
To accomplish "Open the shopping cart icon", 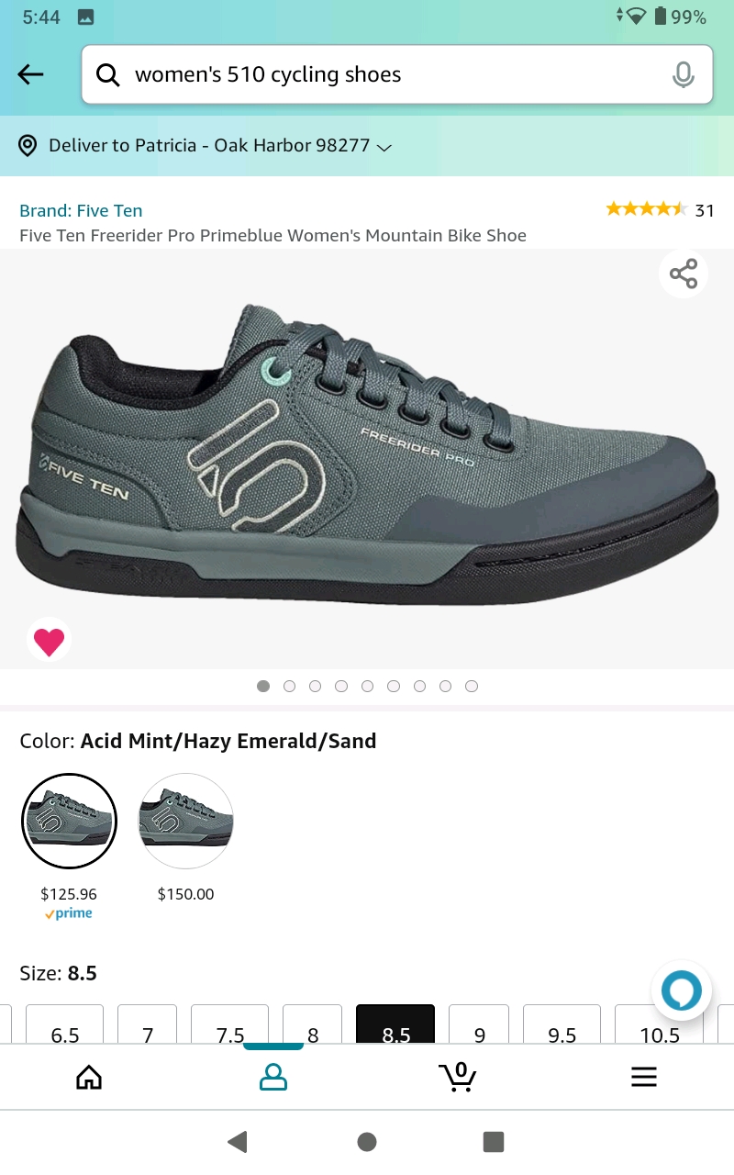I will click(x=457, y=1076).
